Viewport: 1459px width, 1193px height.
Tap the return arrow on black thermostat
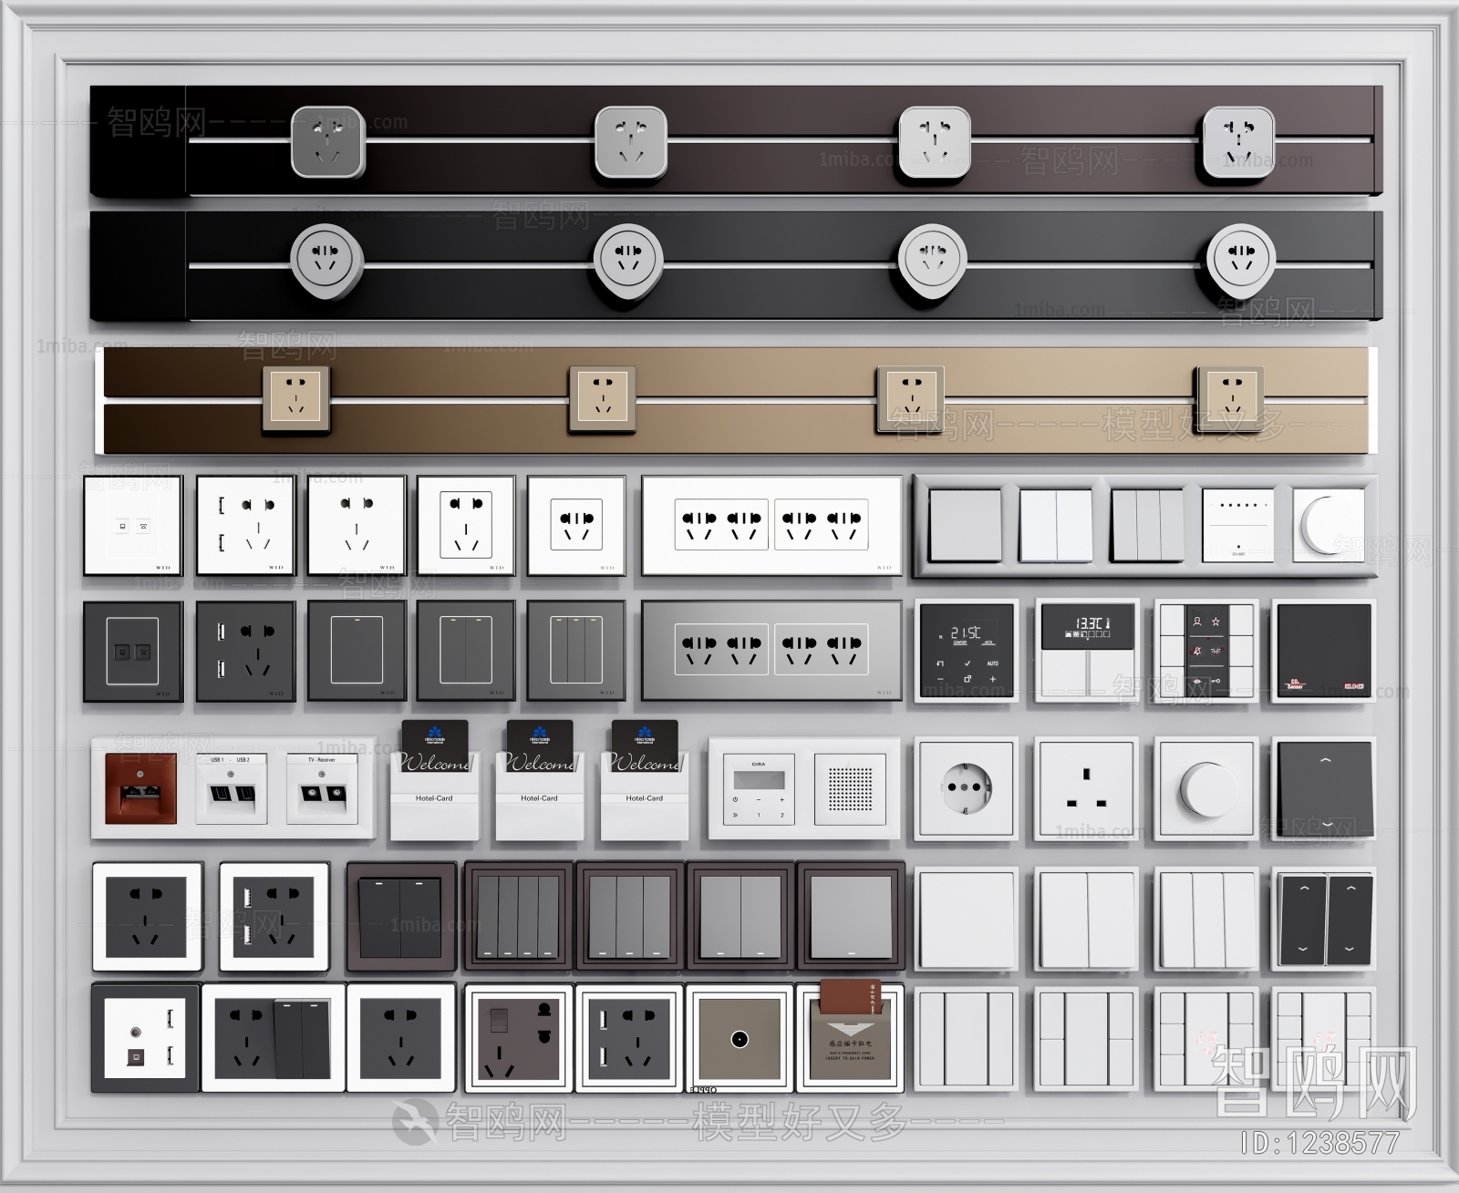click(x=940, y=663)
